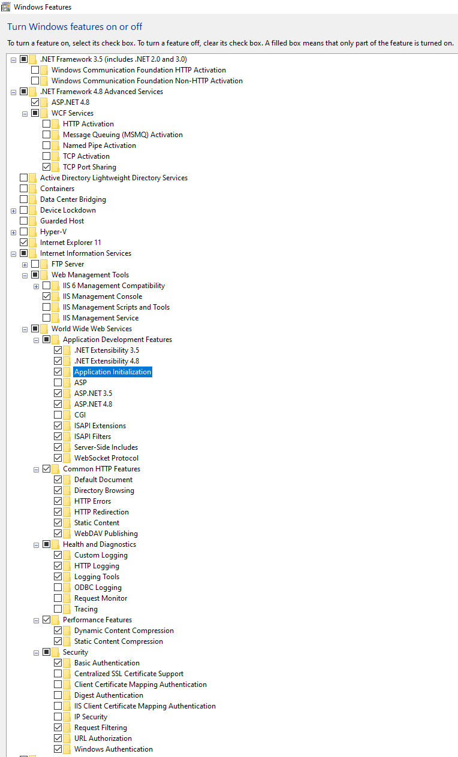Screen dimensions: 458x757
Task: Collapse the Security node
Action: 36,652
